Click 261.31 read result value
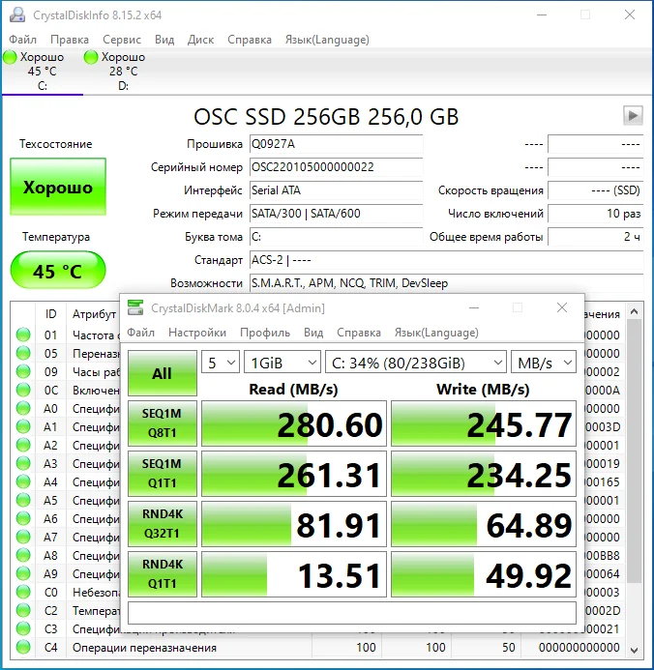Image resolution: width=654 pixels, height=670 pixels. pyautogui.click(x=294, y=474)
